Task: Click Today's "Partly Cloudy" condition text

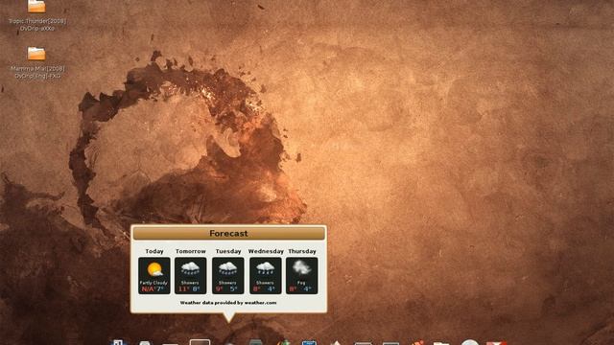Action: pyautogui.click(x=153, y=283)
